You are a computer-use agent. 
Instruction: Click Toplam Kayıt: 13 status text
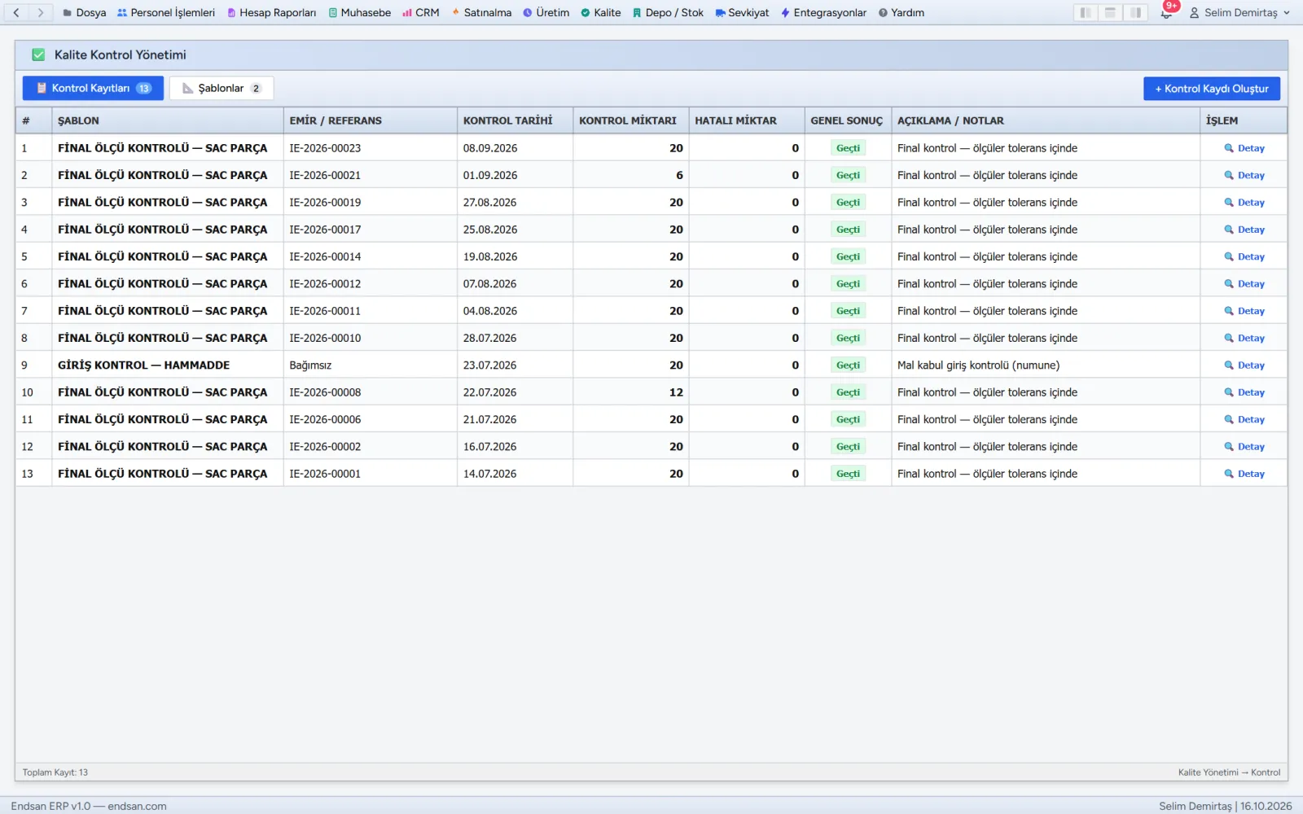coord(55,772)
